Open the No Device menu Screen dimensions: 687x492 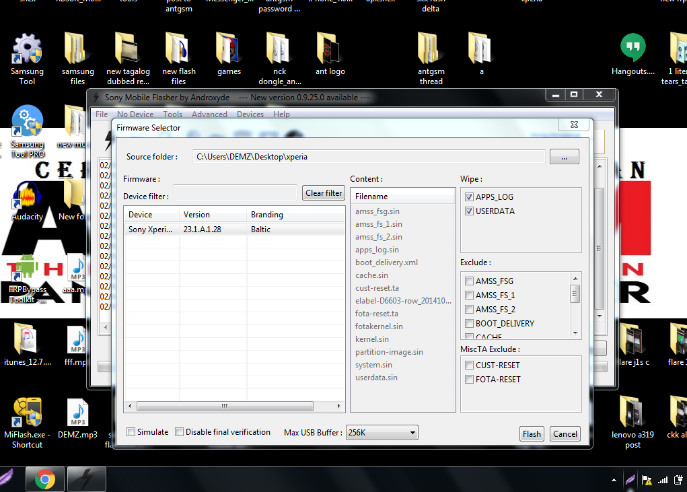(135, 114)
